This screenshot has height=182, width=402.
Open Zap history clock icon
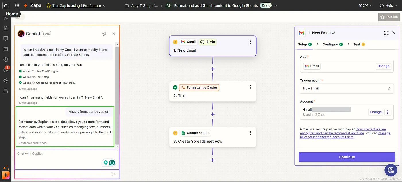[x=6, y=60]
